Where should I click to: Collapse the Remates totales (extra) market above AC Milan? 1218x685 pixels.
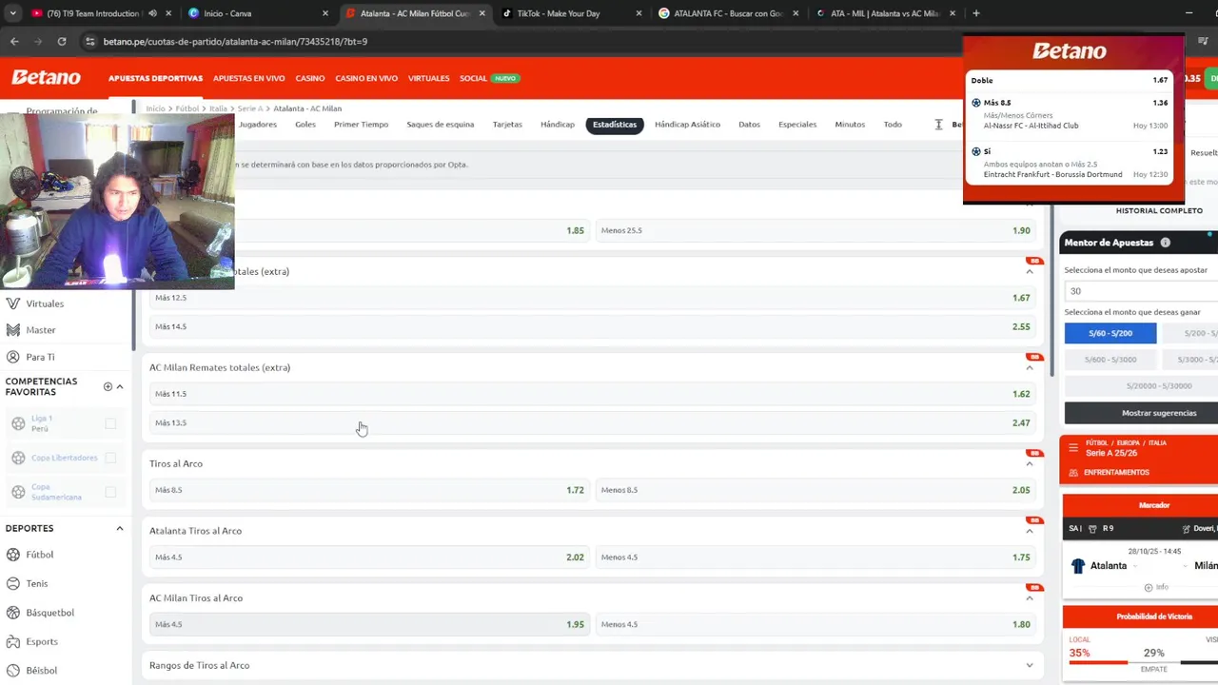tap(1030, 271)
